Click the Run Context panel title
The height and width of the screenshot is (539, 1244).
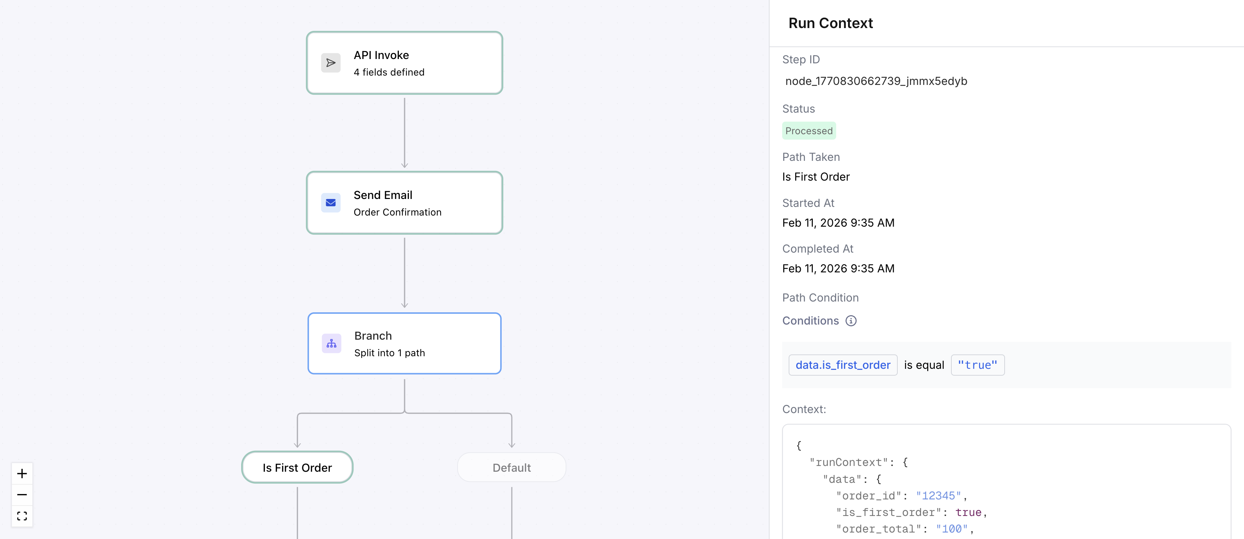pyautogui.click(x=831, y=23)
